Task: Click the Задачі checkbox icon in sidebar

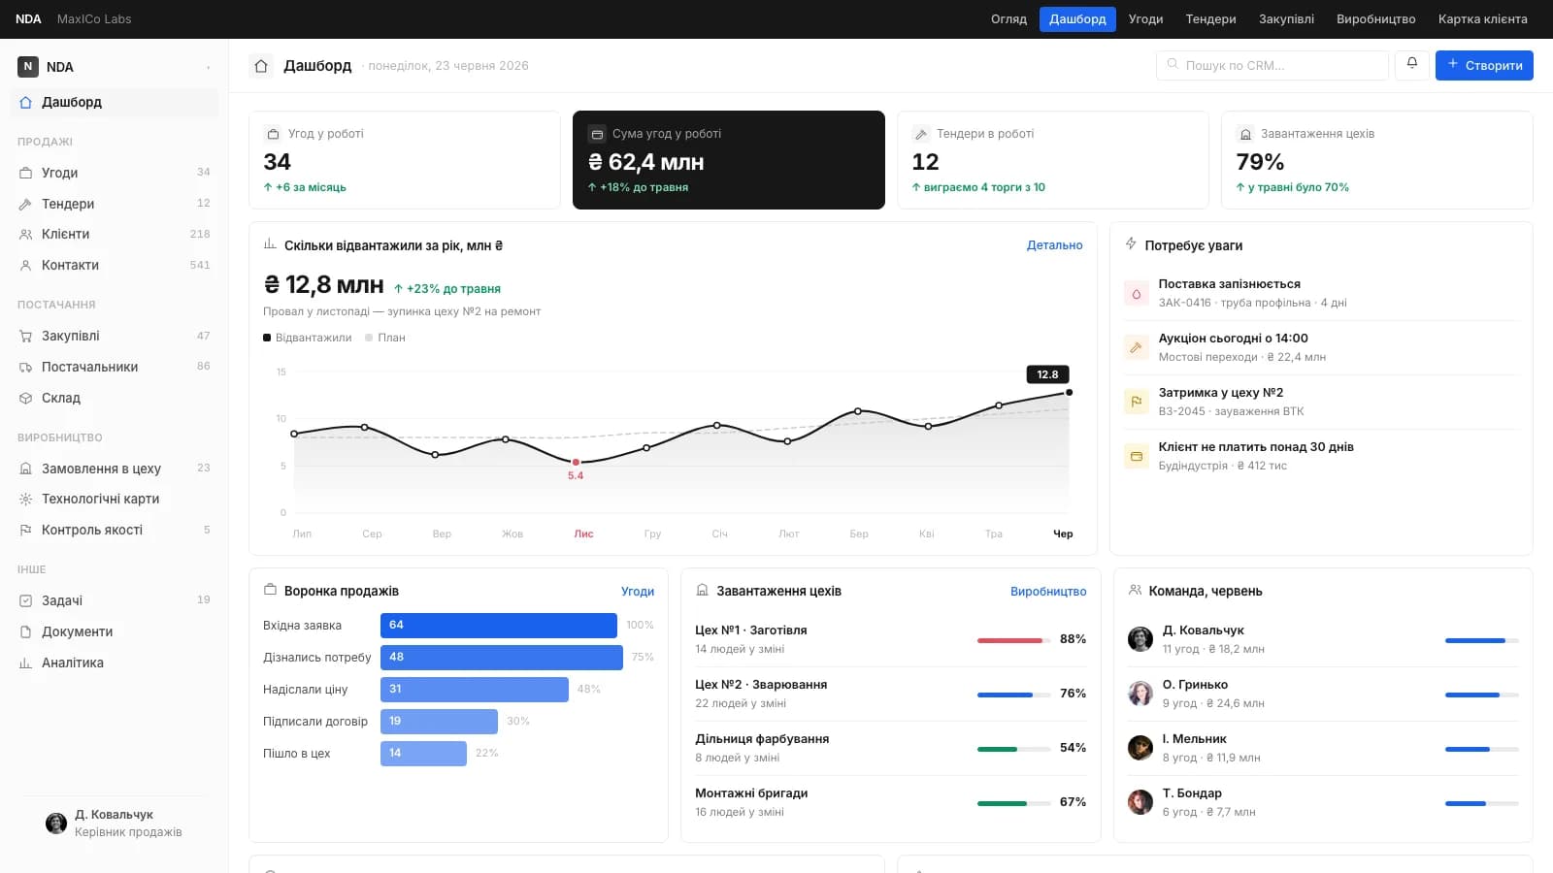Action: click(x=26, y=600)
